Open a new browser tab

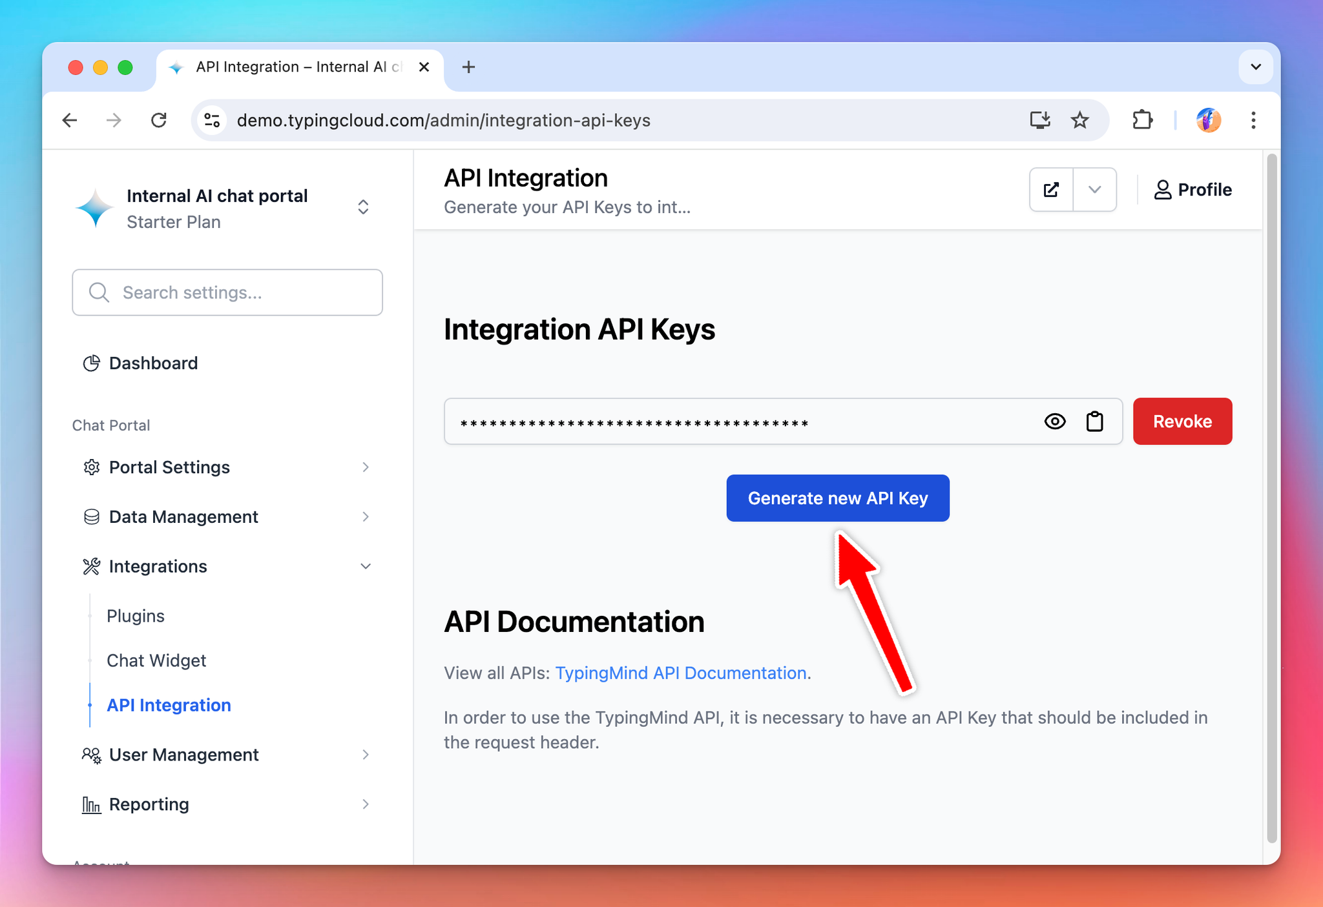[x=469, y=67]
